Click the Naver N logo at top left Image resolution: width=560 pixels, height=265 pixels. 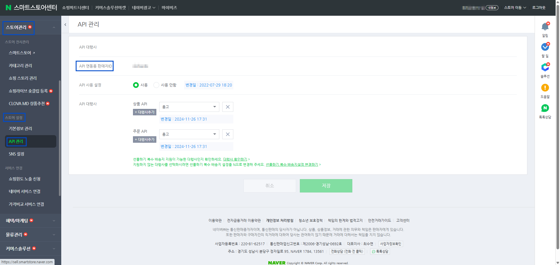[x=8, y=8]
